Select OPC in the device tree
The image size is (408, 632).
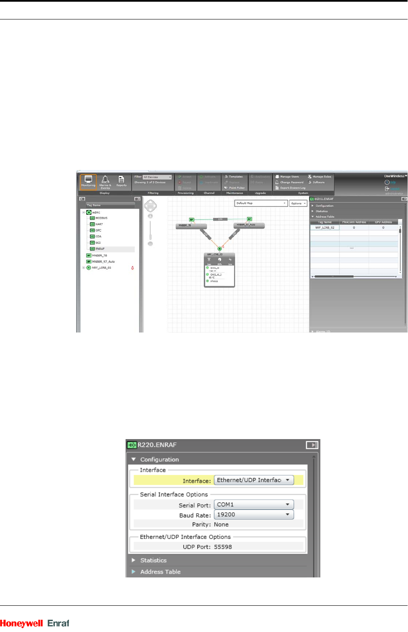[96, 231]
